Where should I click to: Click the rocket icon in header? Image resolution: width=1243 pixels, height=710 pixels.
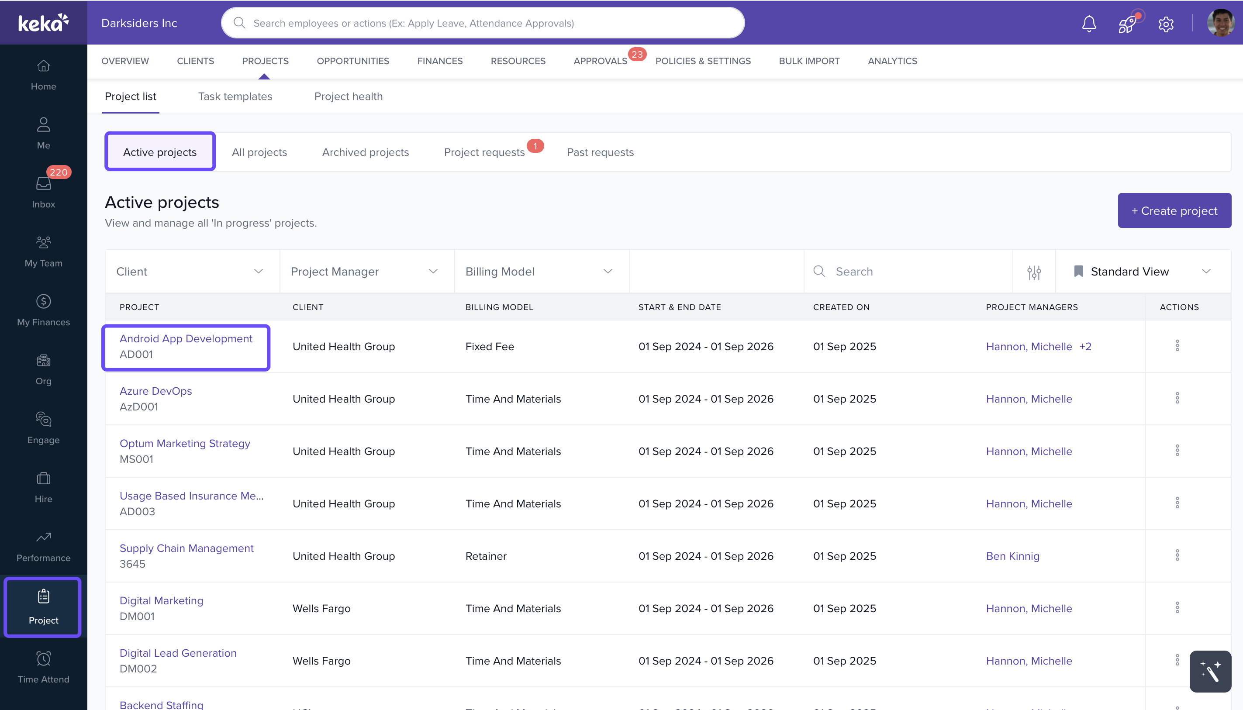[1127, 24]
